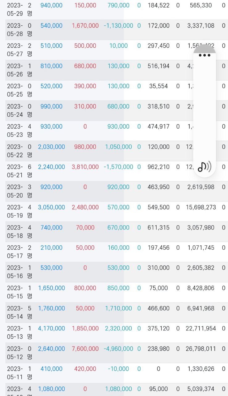Screen dimensions: 228x396
Task: Tap the three-dots icon on floating widget
Action: pyautogui.click(x=205, y=55)
